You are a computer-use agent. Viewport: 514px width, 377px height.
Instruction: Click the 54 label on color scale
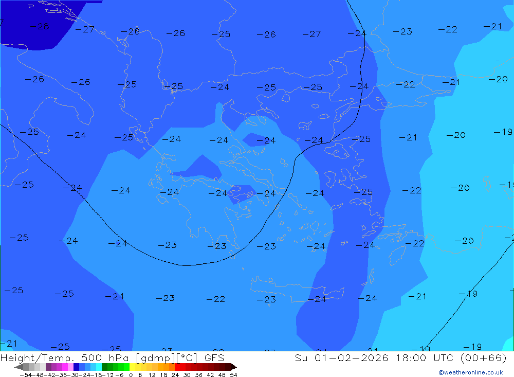(x=234, y=375)
